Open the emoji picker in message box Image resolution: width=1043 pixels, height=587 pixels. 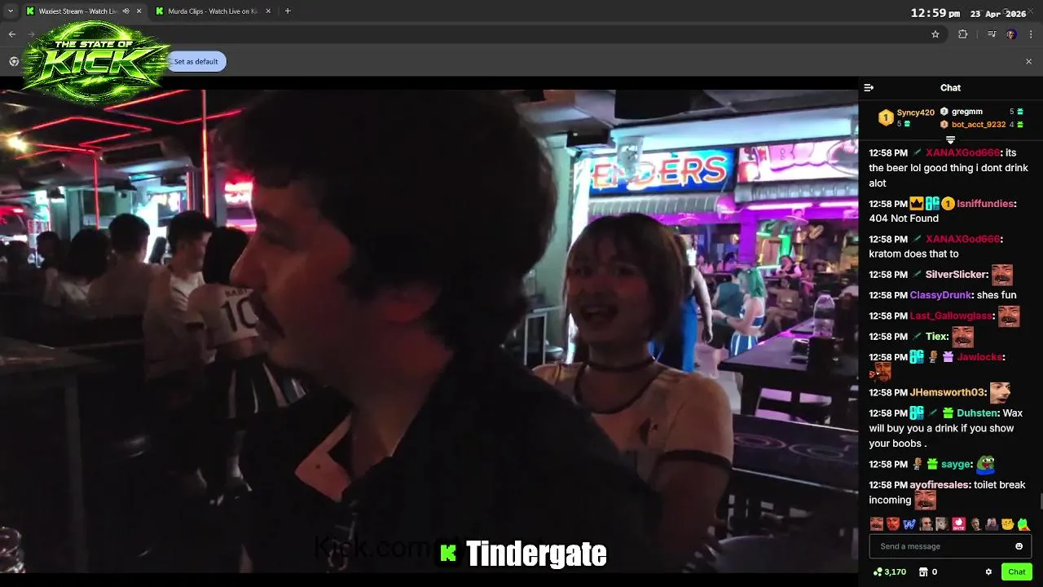click(x=1019, y=546)
